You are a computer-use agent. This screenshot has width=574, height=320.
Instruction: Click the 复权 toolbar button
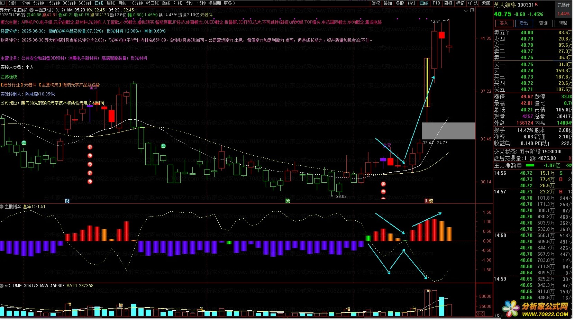(x=376, y=3)
